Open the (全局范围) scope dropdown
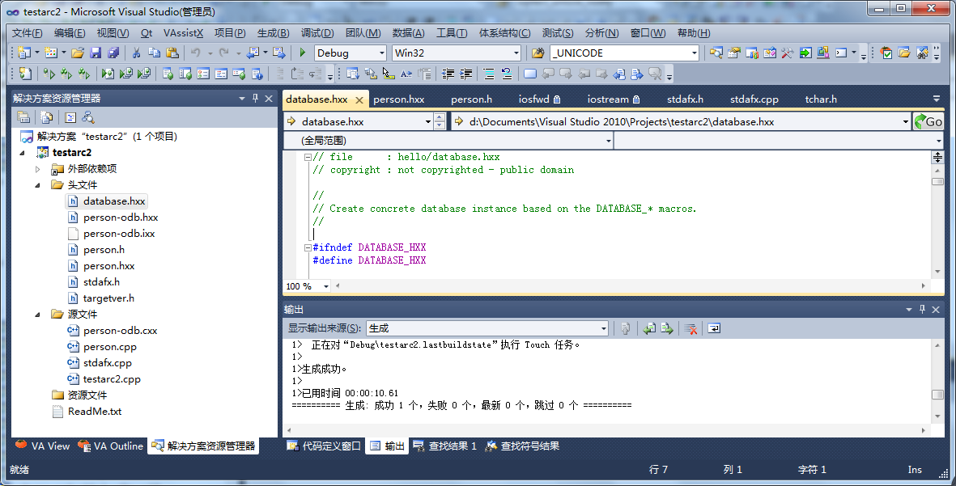This screenshot has width=956, height=486. (608, 141)
